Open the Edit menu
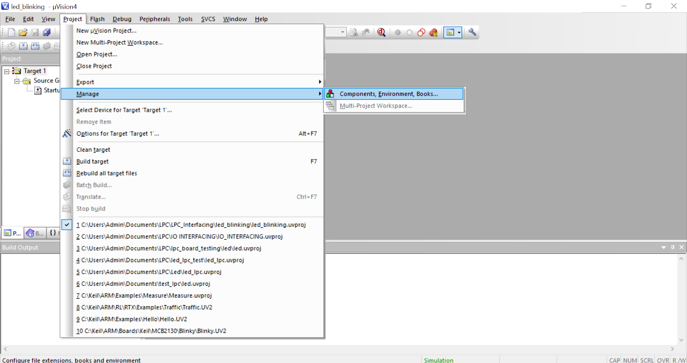The width and height of the screenshot is (687, 363). [x=28, y=19]
